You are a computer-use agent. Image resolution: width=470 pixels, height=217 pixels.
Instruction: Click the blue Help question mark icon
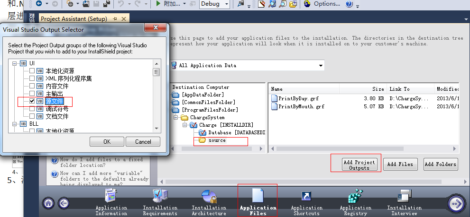(x=349, y=4)
